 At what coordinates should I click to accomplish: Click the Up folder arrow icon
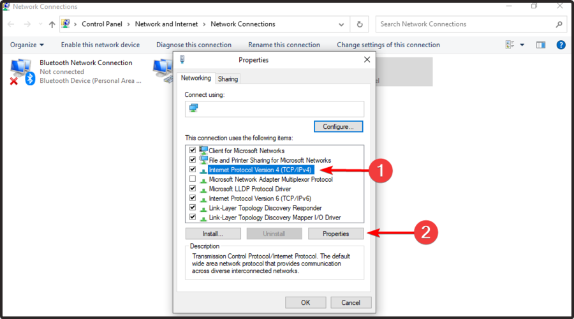pos(52,25)
